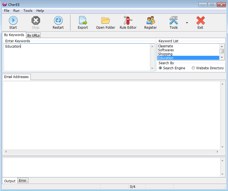Click the CherEE title bar logo
This screenshot has height=191, width=228.
[5, 4]
